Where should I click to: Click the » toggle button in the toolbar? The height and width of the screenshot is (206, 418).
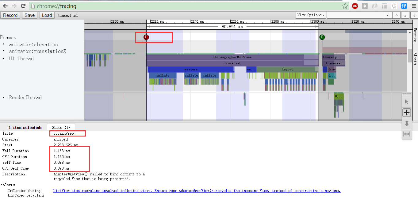click(405, 15)
